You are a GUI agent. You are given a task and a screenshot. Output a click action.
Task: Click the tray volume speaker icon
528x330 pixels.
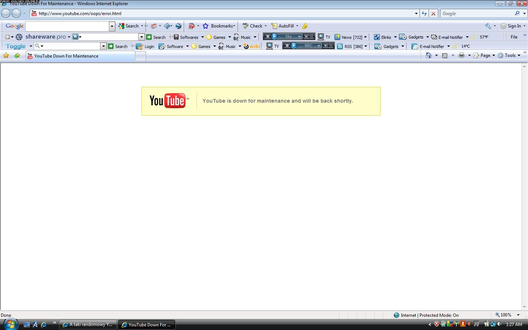tap(499, 324)
